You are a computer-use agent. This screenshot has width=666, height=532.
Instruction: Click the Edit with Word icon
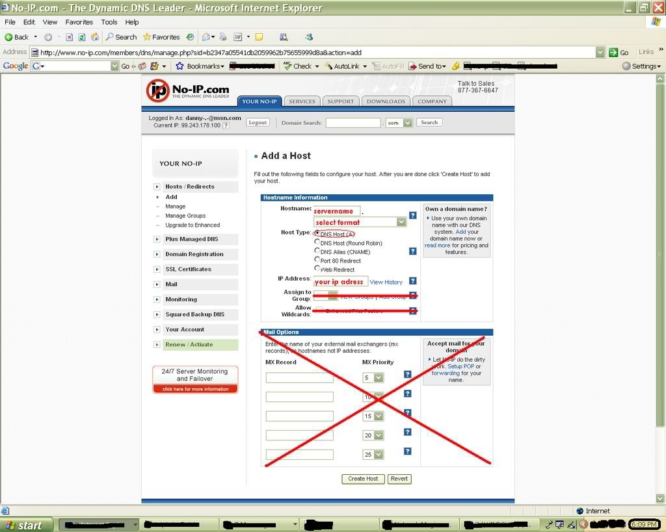(x=238, y=37)
